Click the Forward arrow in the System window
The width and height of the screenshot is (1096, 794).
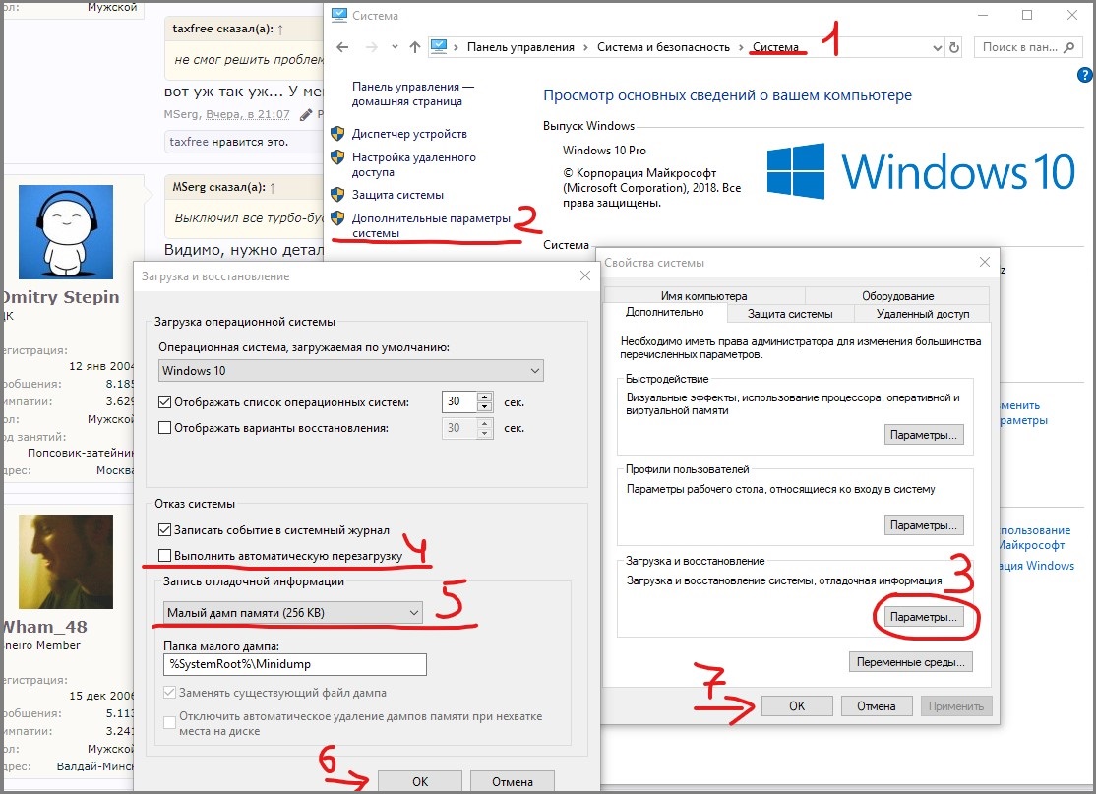tap(372, 47)
